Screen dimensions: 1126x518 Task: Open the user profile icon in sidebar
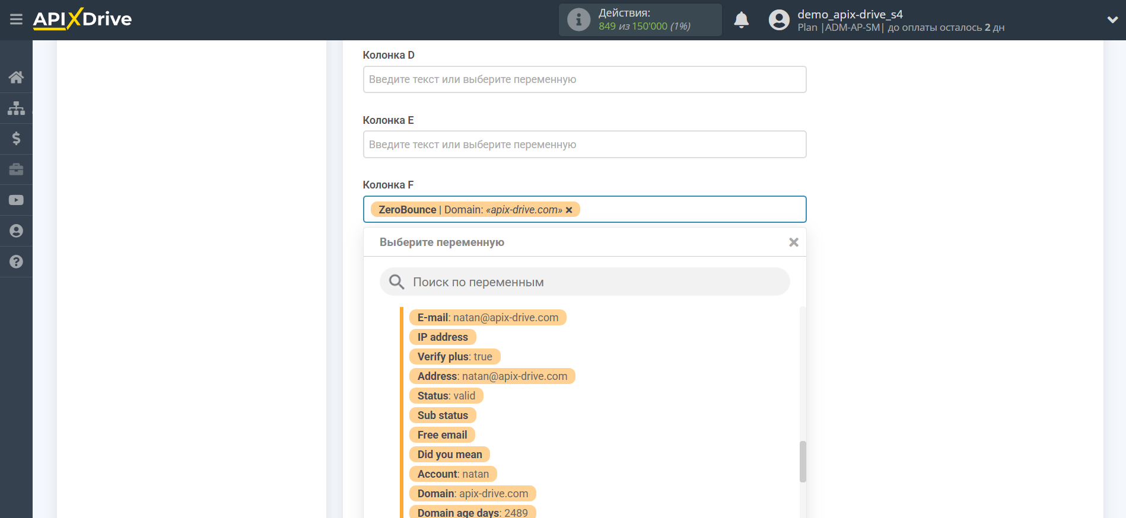point(16,231)
